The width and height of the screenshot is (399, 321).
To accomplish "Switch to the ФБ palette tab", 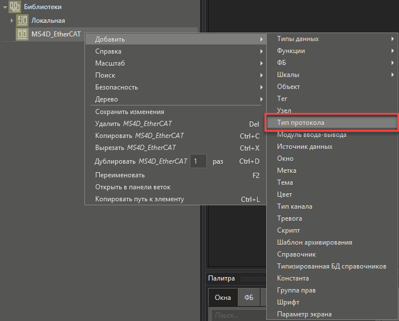I will click(x=249, y=297).
